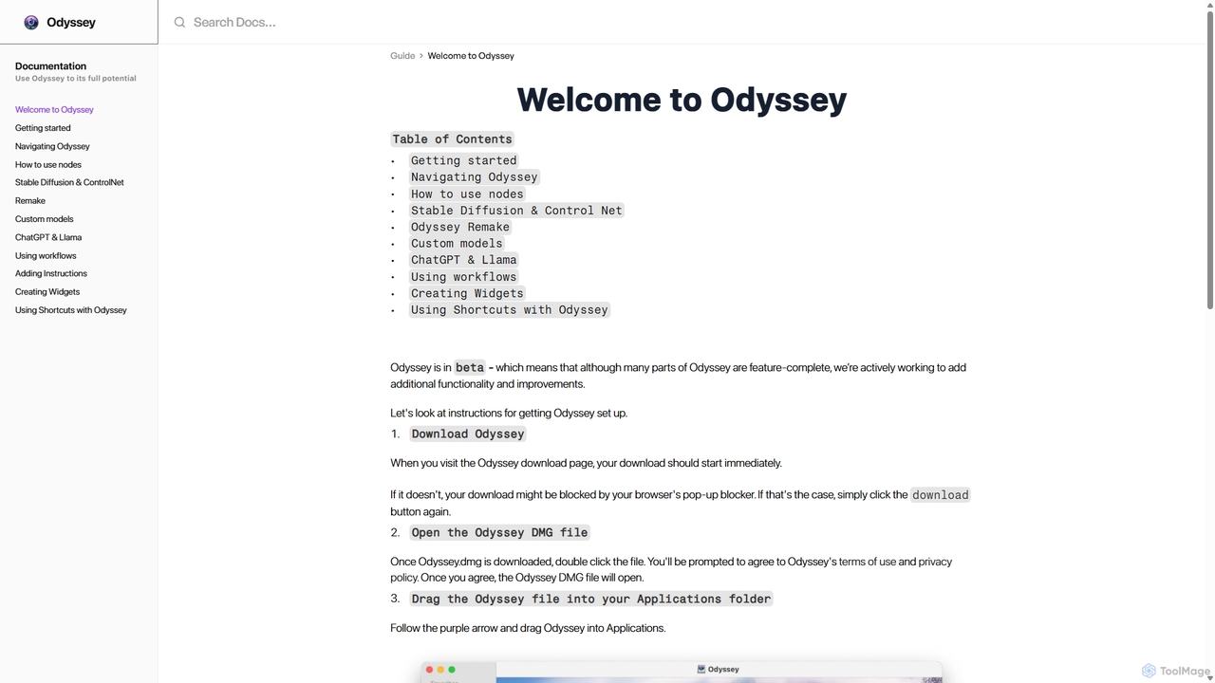
Task: Open Adding Instructions sidebar page
Action: click(x=51, y=273)
